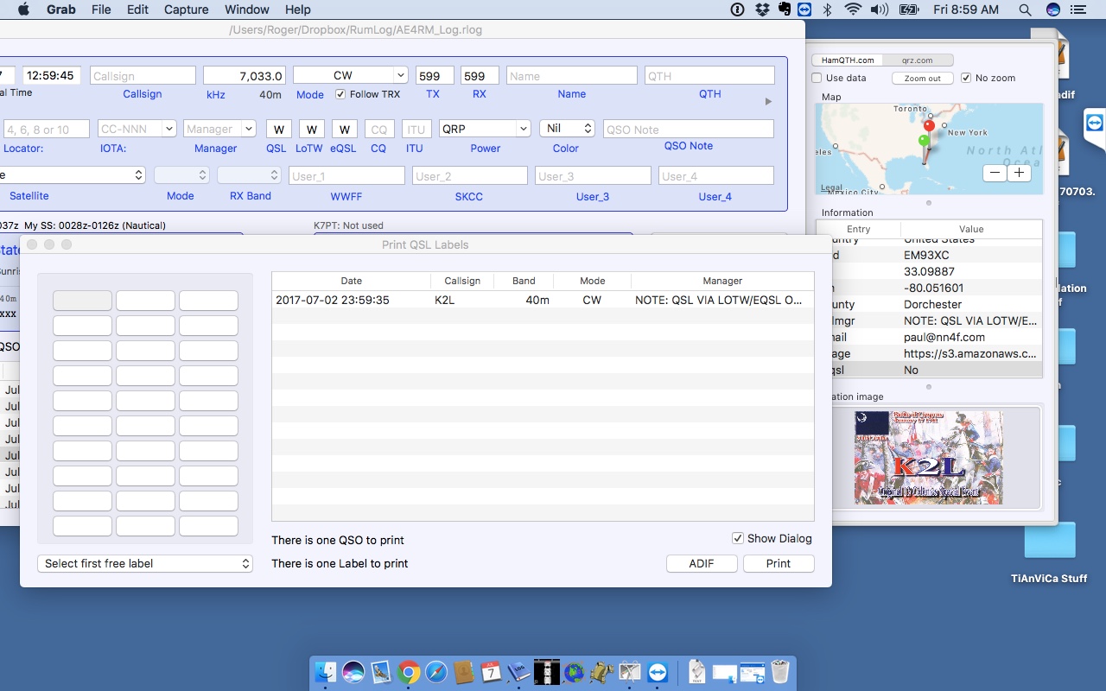Switch to the qrz.com tab
The image size is (1106, 691).
point(917,60)
